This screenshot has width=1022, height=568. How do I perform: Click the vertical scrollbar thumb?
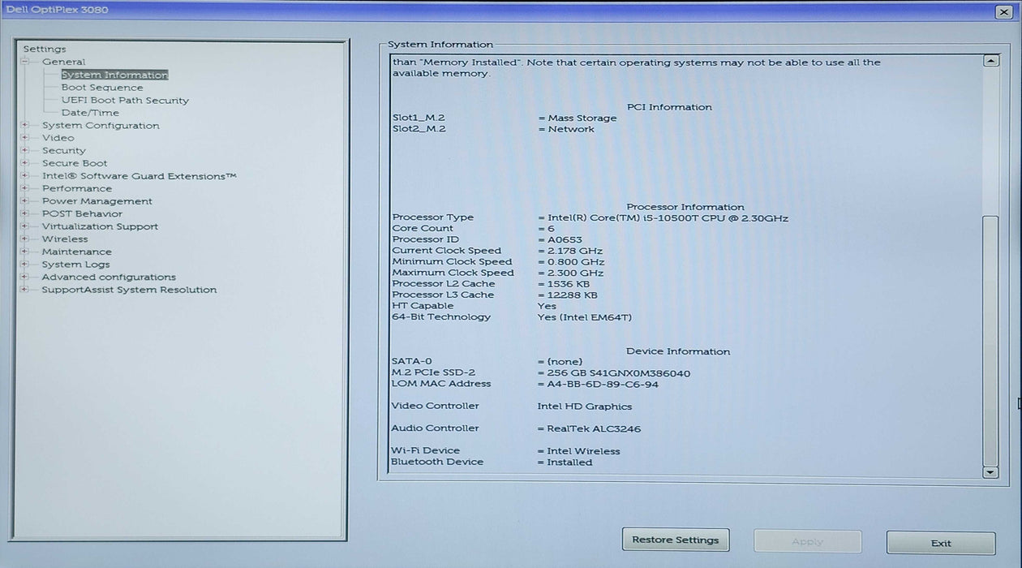pos(990,340)
